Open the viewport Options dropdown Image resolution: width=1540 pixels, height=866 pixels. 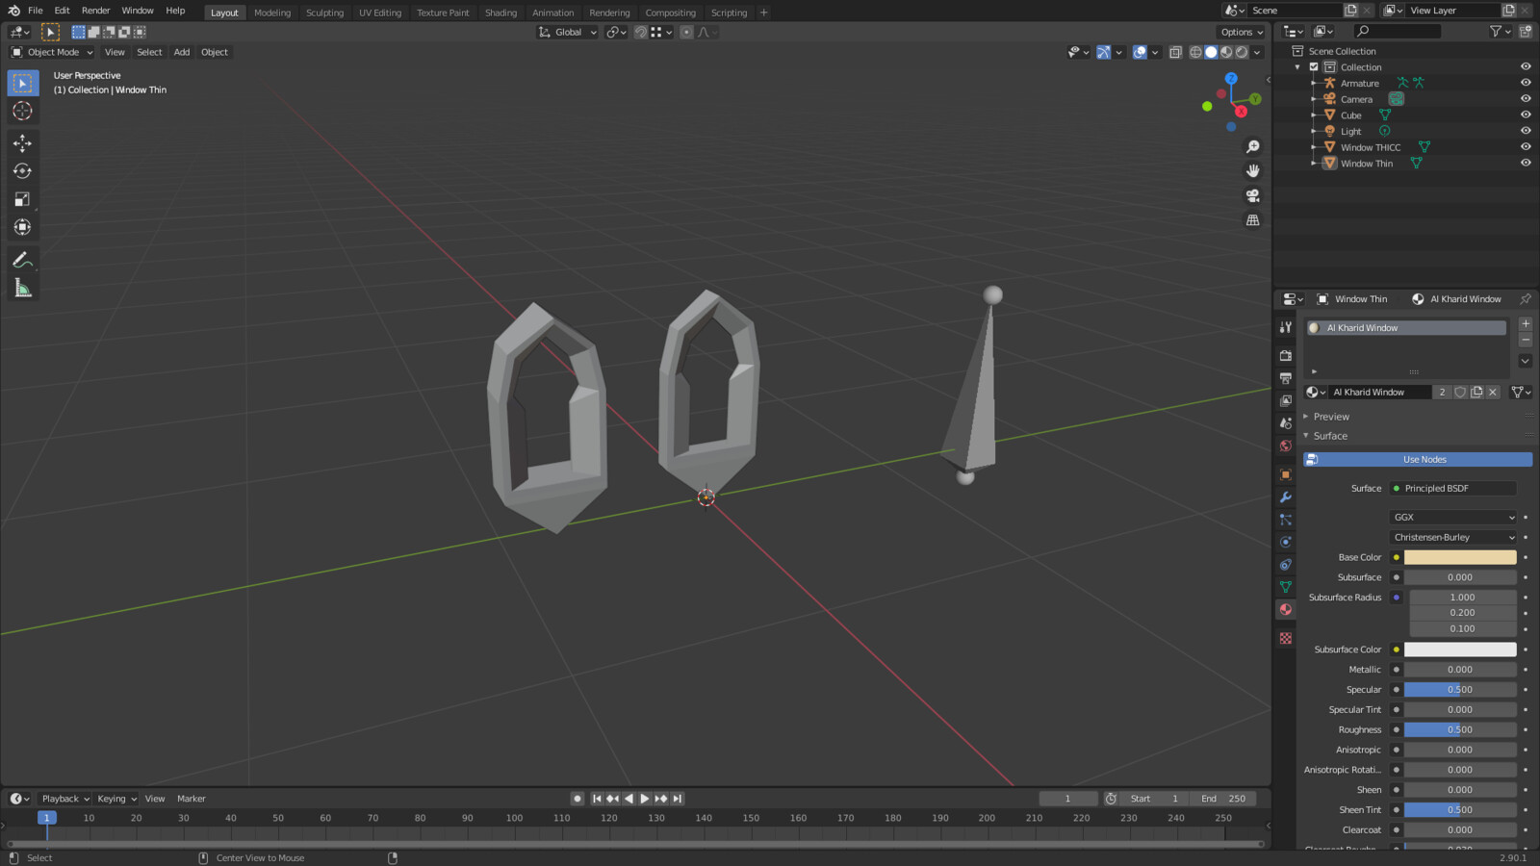[1242, 32]
